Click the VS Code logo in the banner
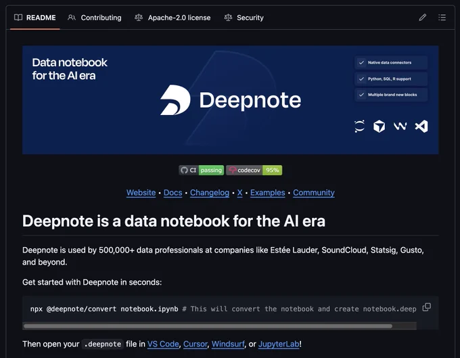This screenshot has width=460, height=358. [421, 127]
